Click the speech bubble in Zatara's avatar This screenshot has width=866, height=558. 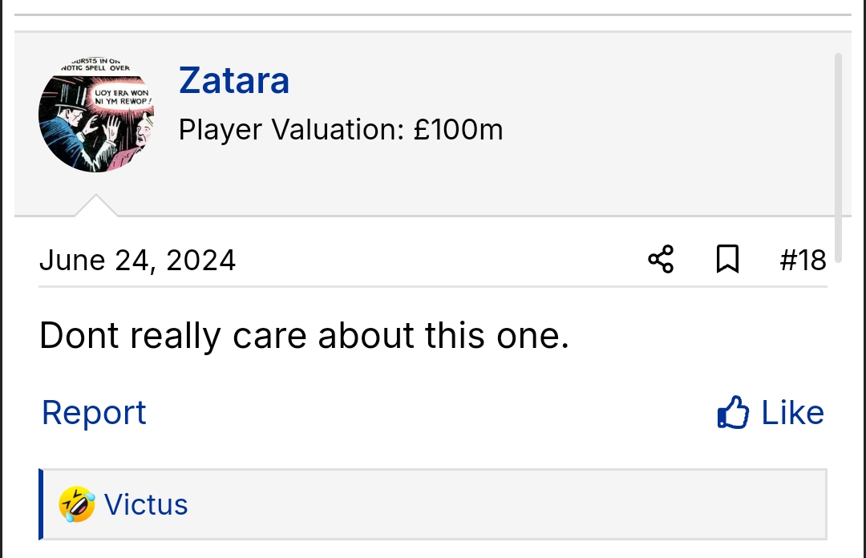coord(122,98)
